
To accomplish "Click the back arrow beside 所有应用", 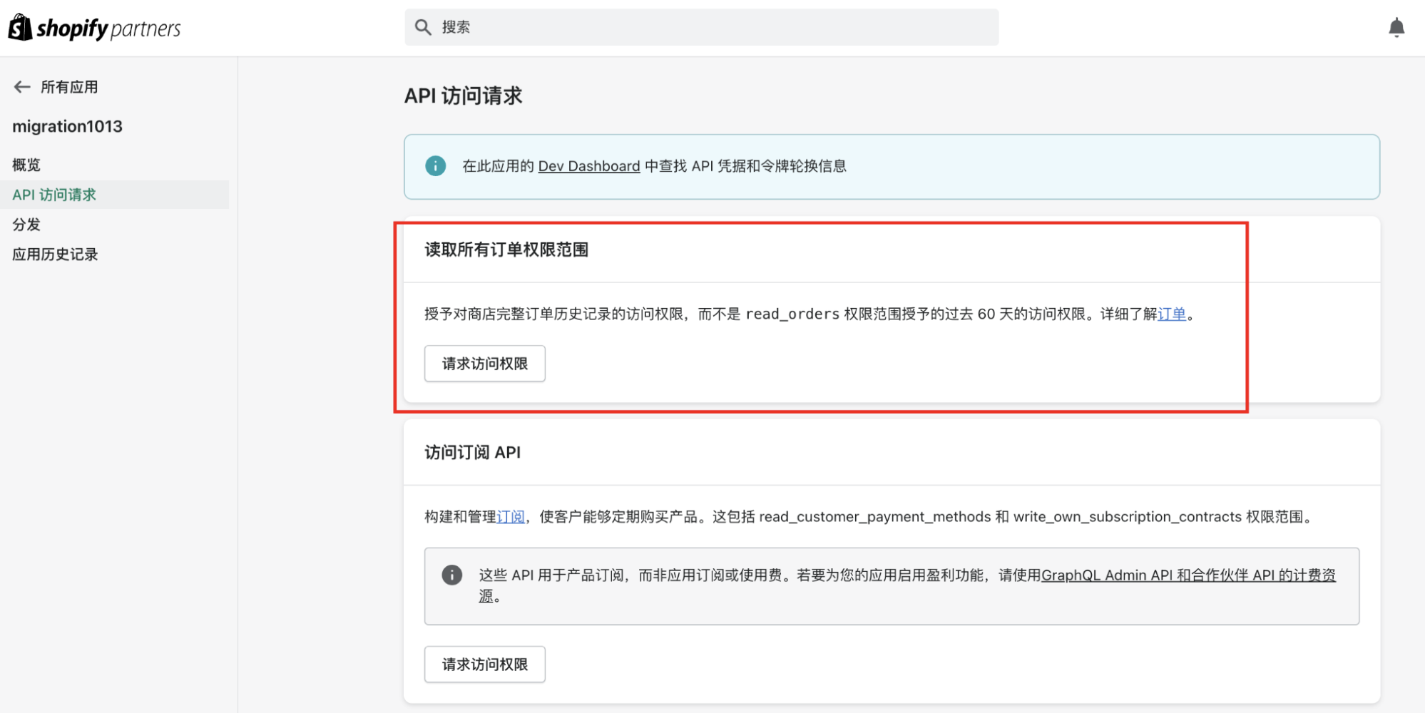I will pyautogui.click(x=22, y=87).
